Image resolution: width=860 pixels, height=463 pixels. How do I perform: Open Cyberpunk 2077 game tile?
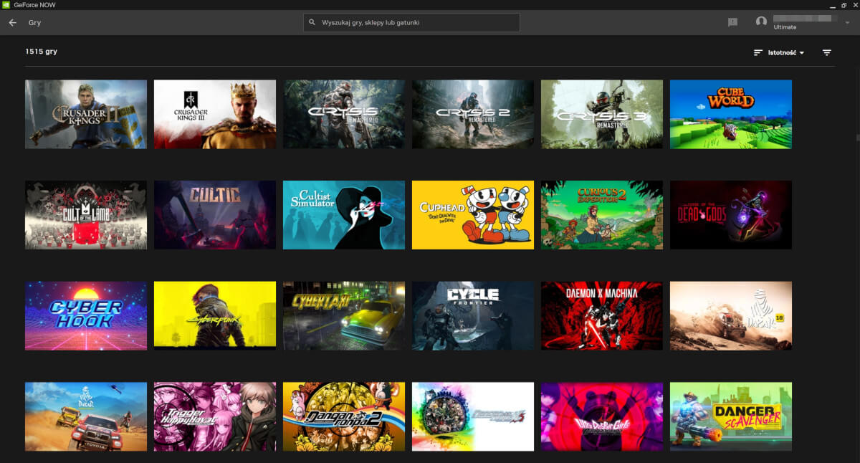coord(214,315)
